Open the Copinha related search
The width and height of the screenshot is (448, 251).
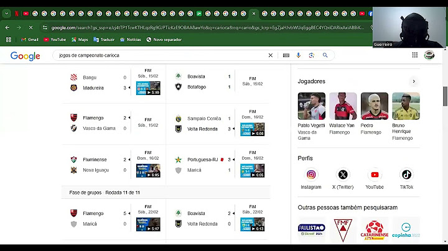click(x=406, y=230)
